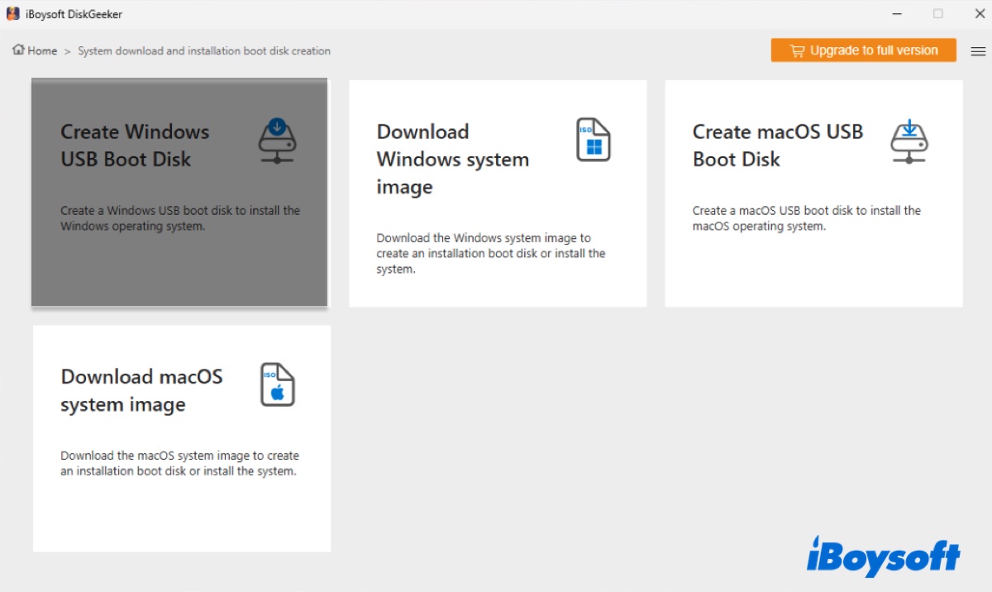Open the Download Windows system image card

(x=497, y=192)
